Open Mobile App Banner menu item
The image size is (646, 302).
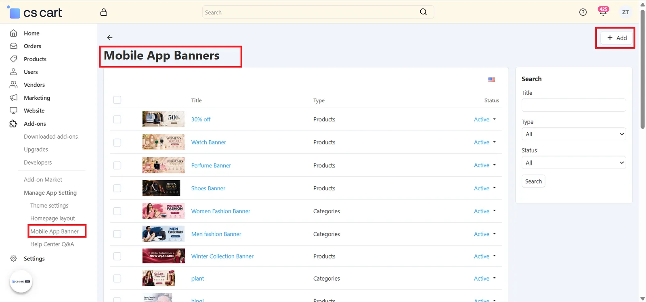pyautogui.click(x=55, y=231)
